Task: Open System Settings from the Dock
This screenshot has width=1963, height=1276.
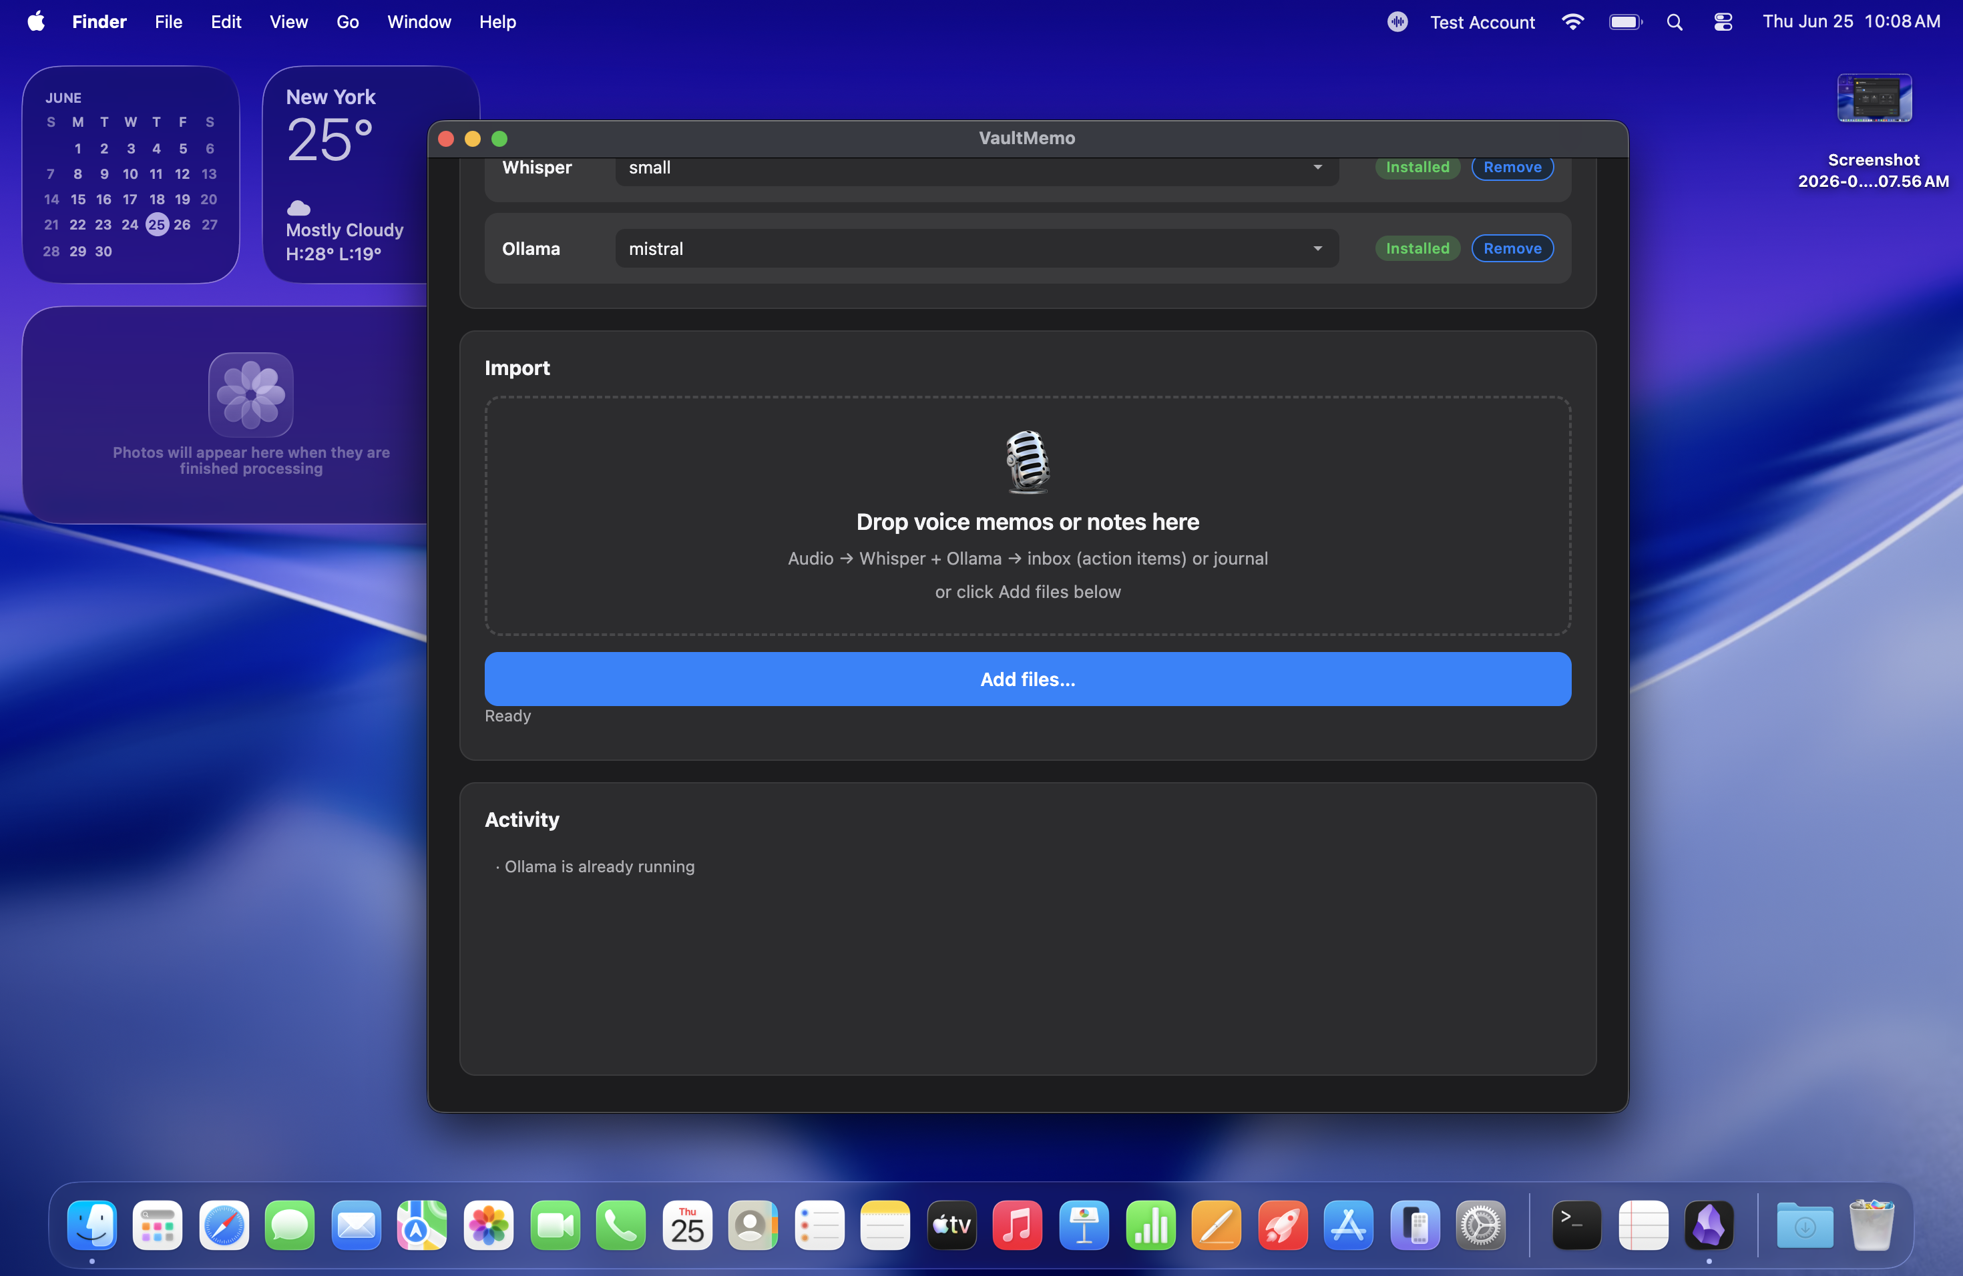Action: tap(1482, 1225)
